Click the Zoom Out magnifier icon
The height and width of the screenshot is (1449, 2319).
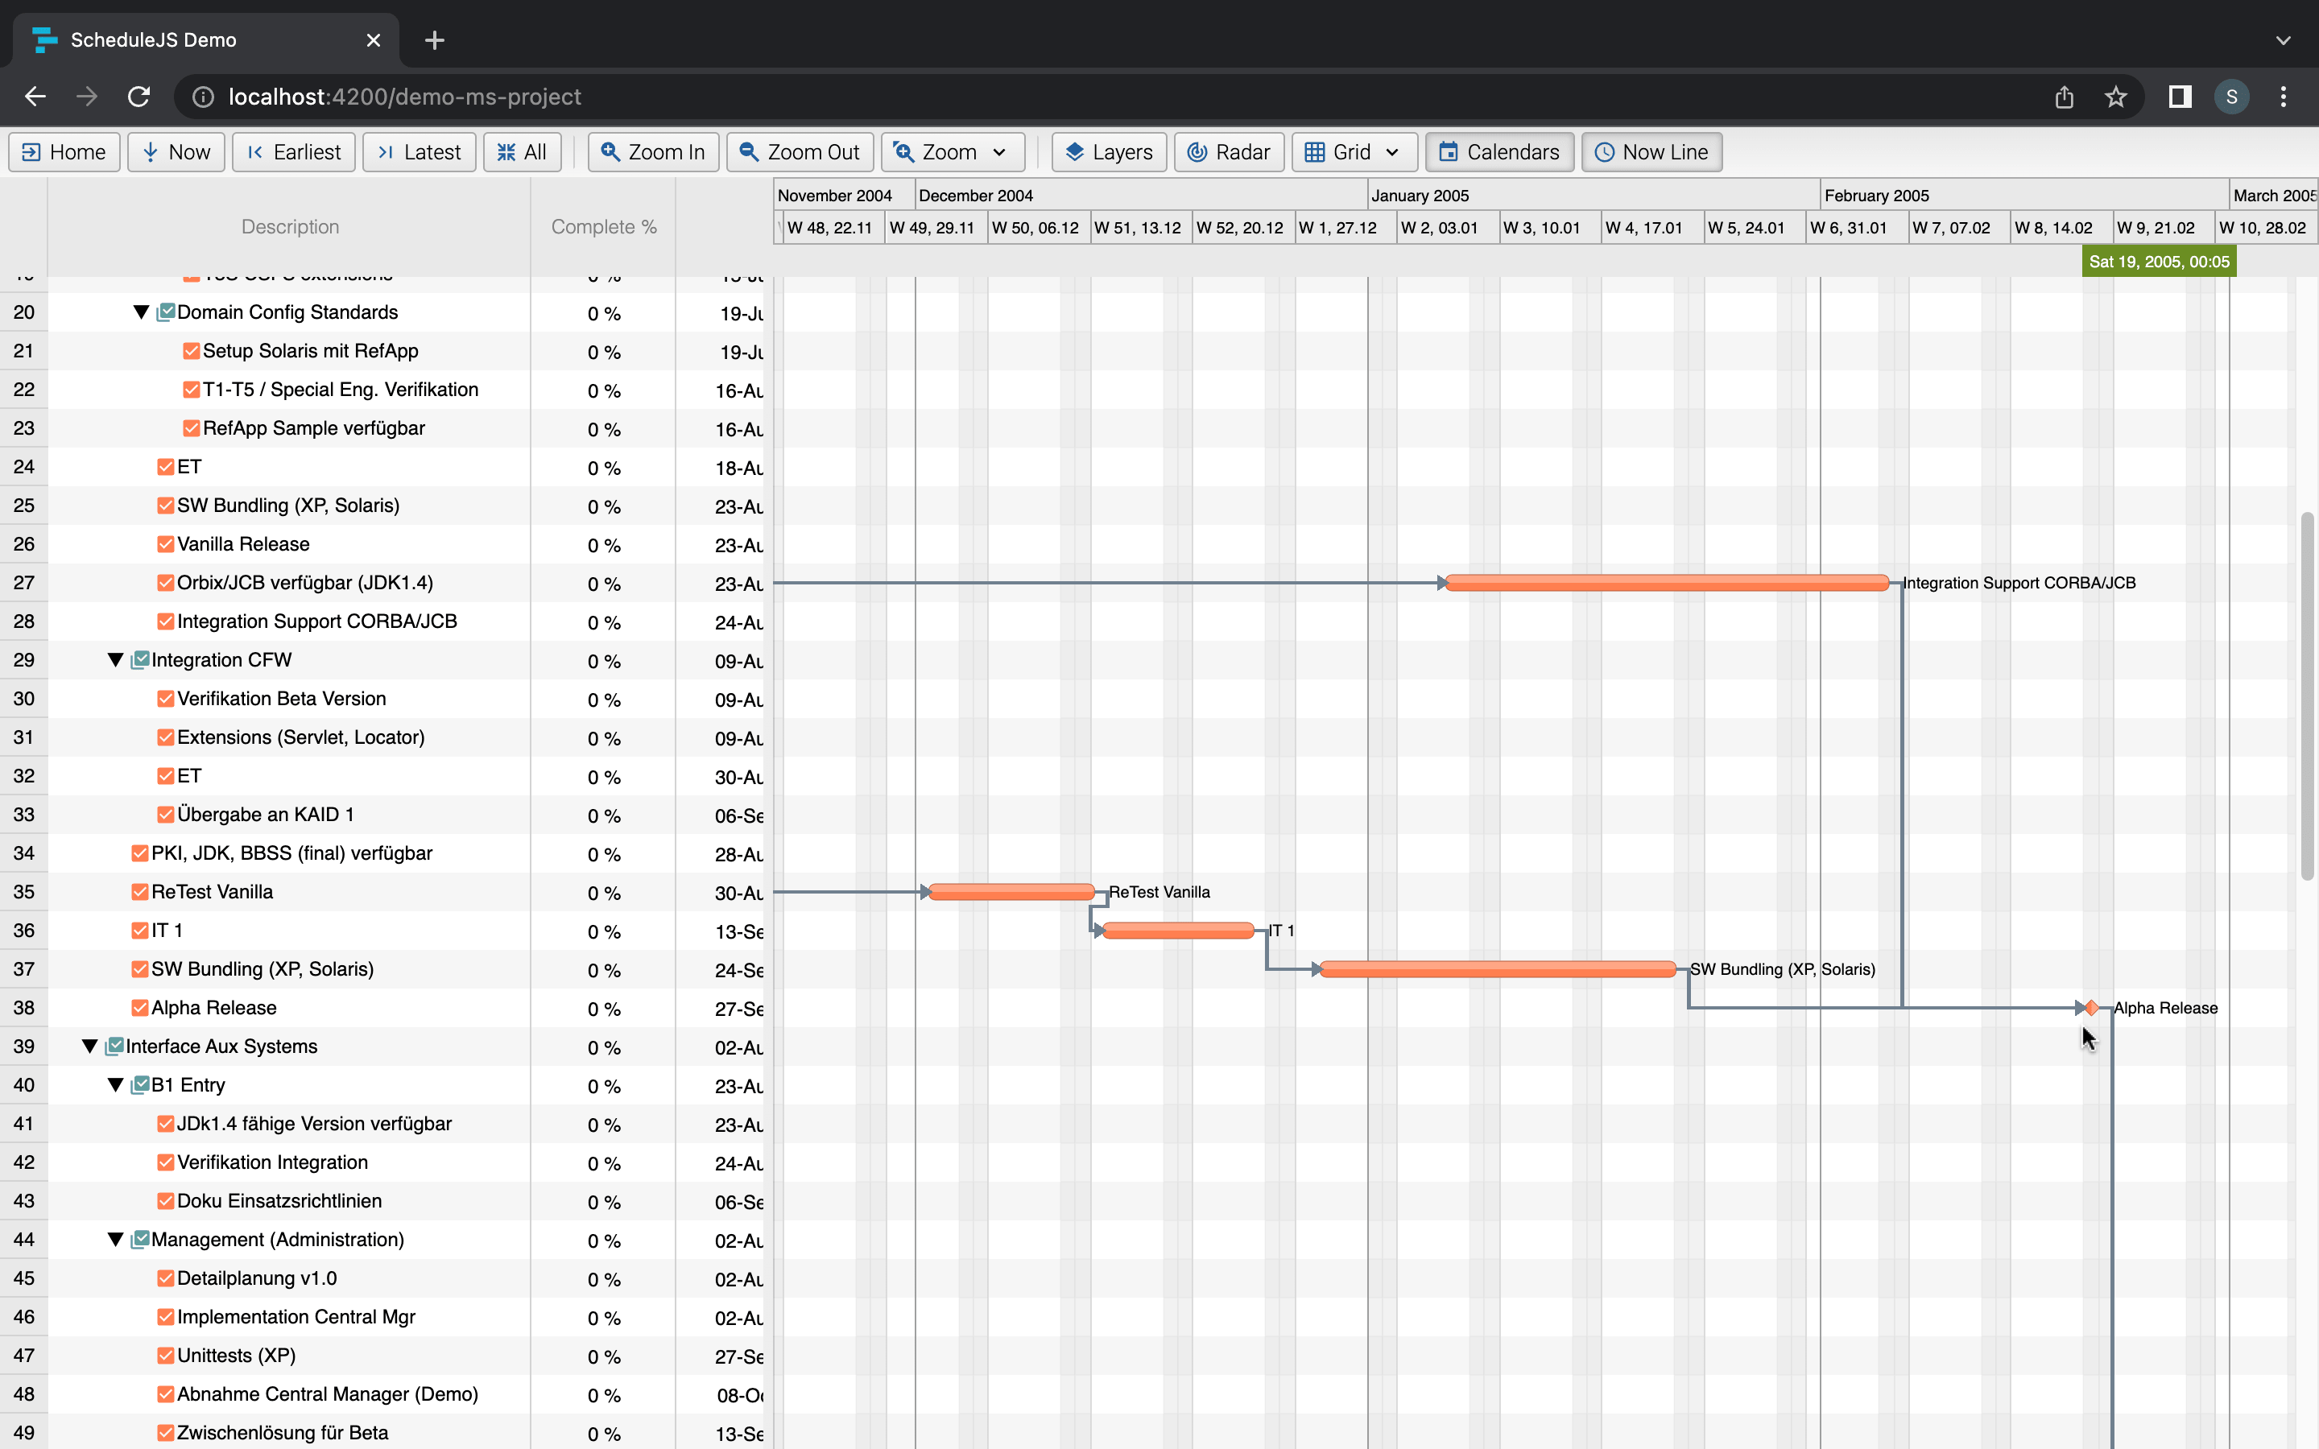click(750, 151)
